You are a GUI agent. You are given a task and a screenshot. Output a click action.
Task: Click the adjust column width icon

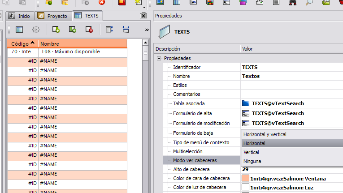pos(126,30)
